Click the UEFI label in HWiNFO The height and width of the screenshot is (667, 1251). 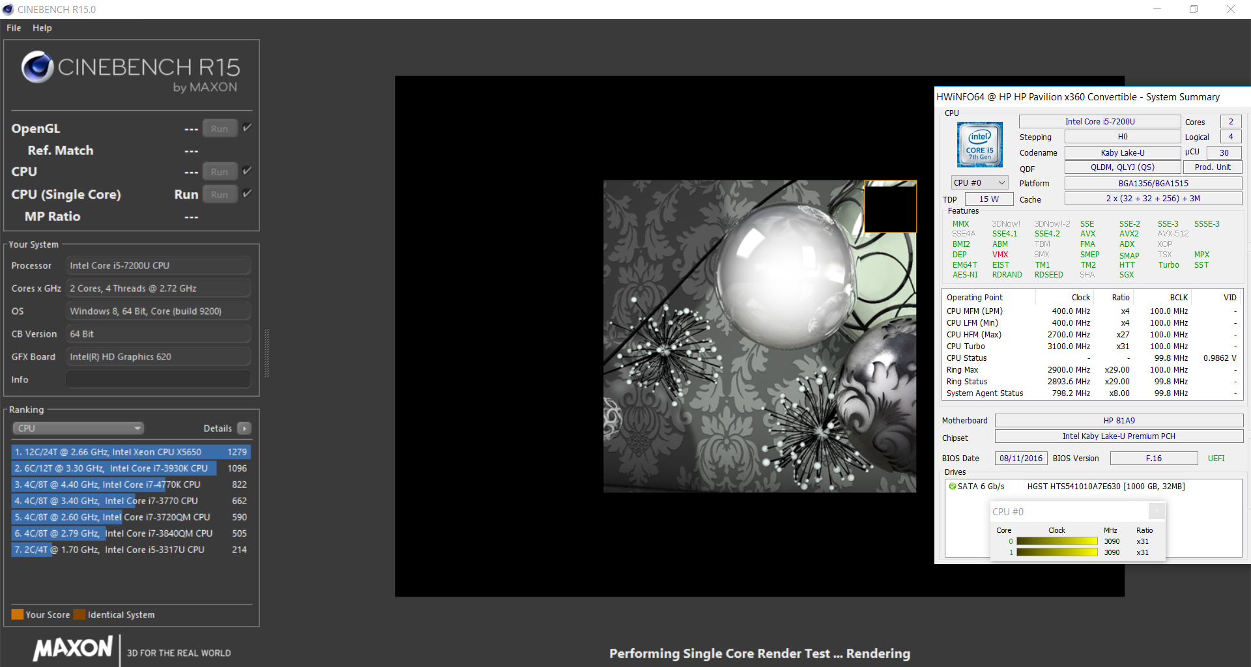1216,459
